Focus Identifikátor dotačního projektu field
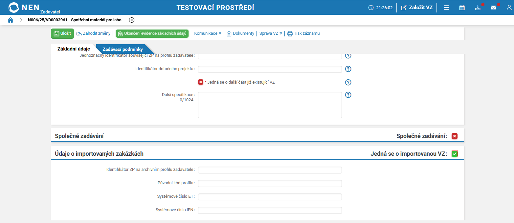514x223 pixels. coord(270,69)
